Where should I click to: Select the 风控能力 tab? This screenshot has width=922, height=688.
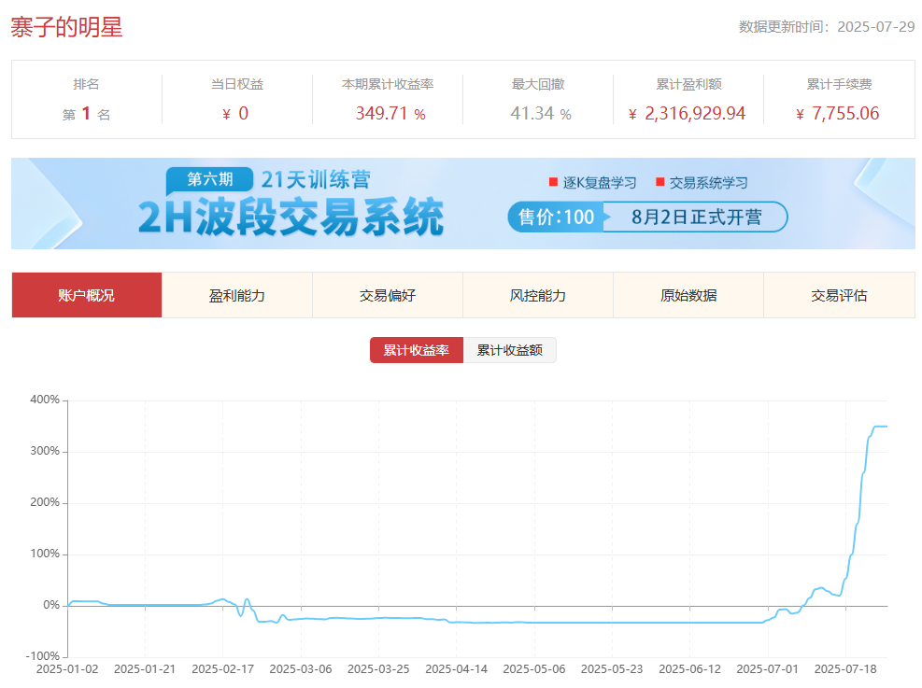tap(538, 294)
